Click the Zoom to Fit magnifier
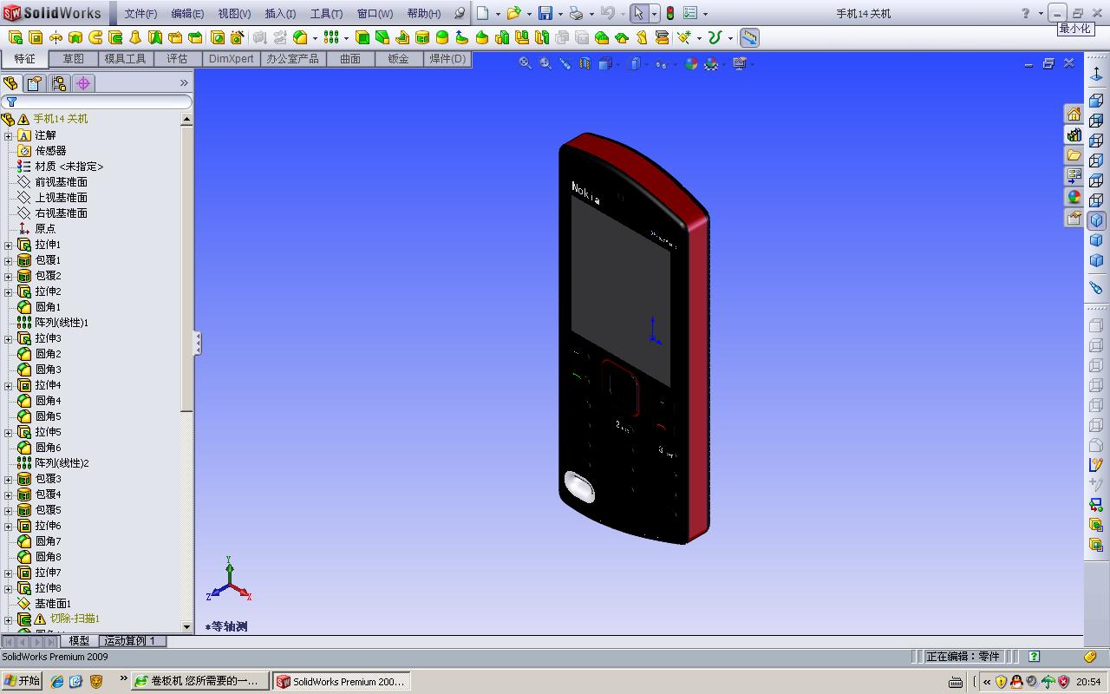 coord(525,63)
